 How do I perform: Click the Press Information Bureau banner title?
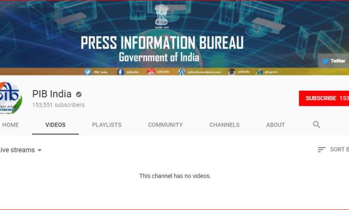click(162, 43)
